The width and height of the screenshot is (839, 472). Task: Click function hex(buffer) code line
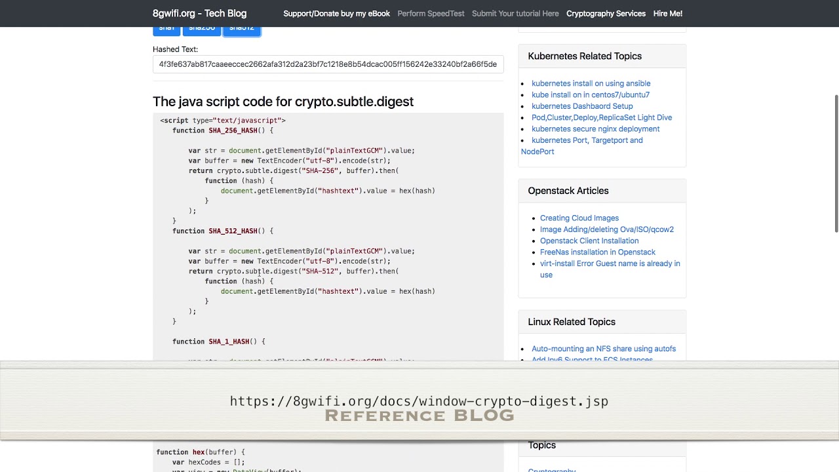pyautogui.click(x=201, y=452)
